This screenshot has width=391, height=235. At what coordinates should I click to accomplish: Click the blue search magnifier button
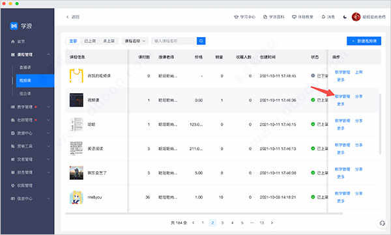(201, 41)
